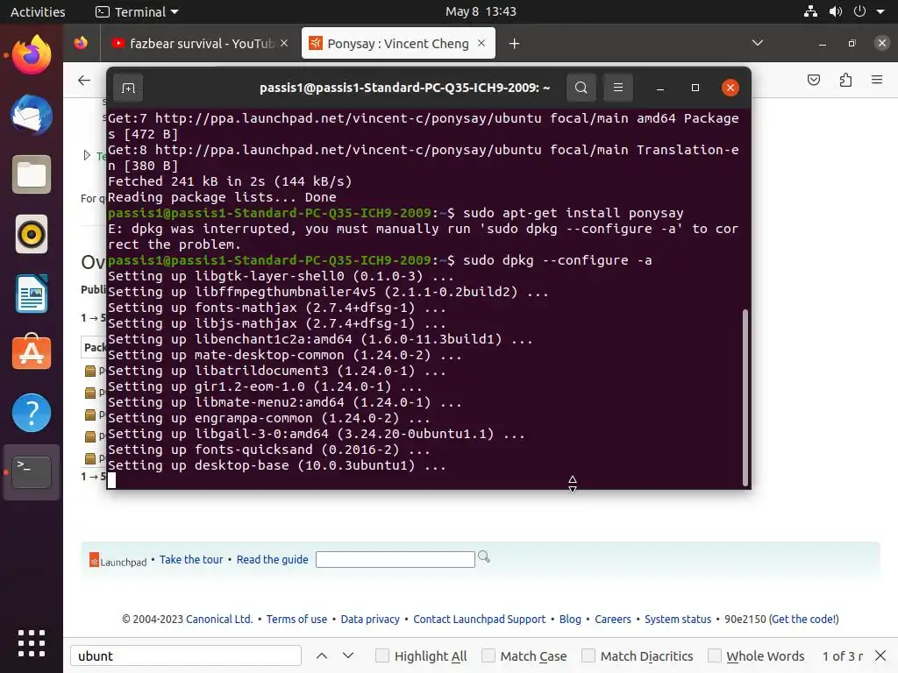Close the fazbear survival YouTube tab
The width and height of the screenshot is (898, 673).
pos(284,44)
